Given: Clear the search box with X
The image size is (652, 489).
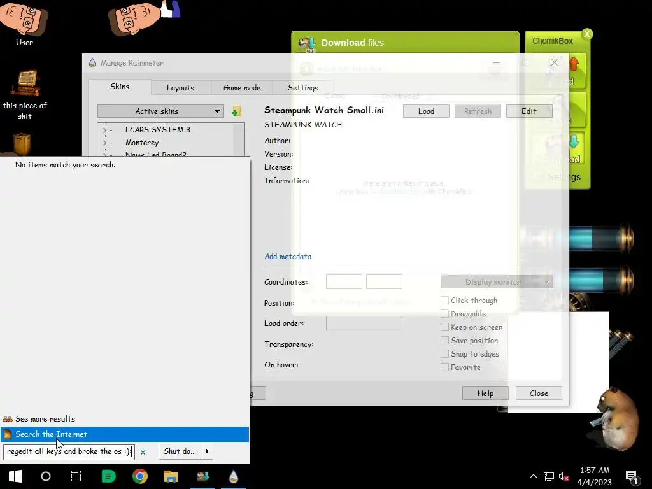Looking at the screenshot, I should 143,452.
